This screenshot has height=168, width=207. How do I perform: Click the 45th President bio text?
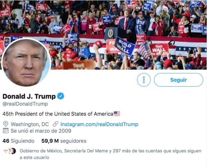click(x=58, y=114)
